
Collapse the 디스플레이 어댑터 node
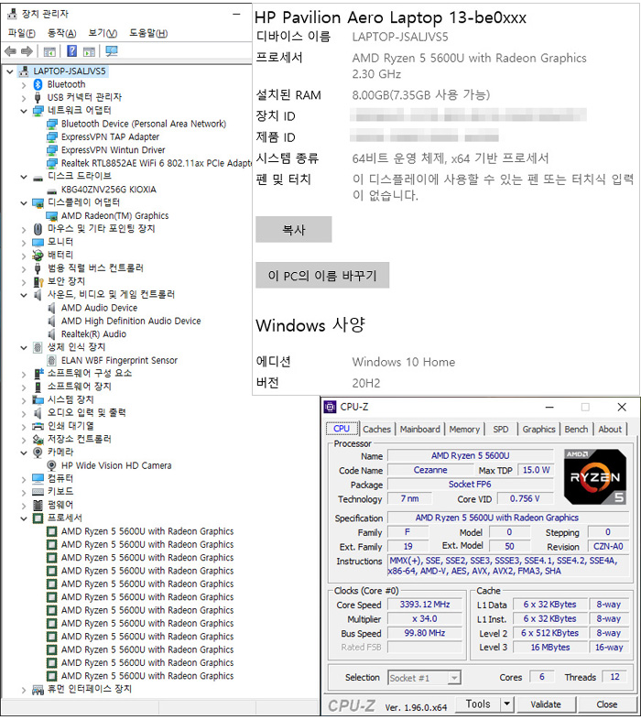click(24, 203)
